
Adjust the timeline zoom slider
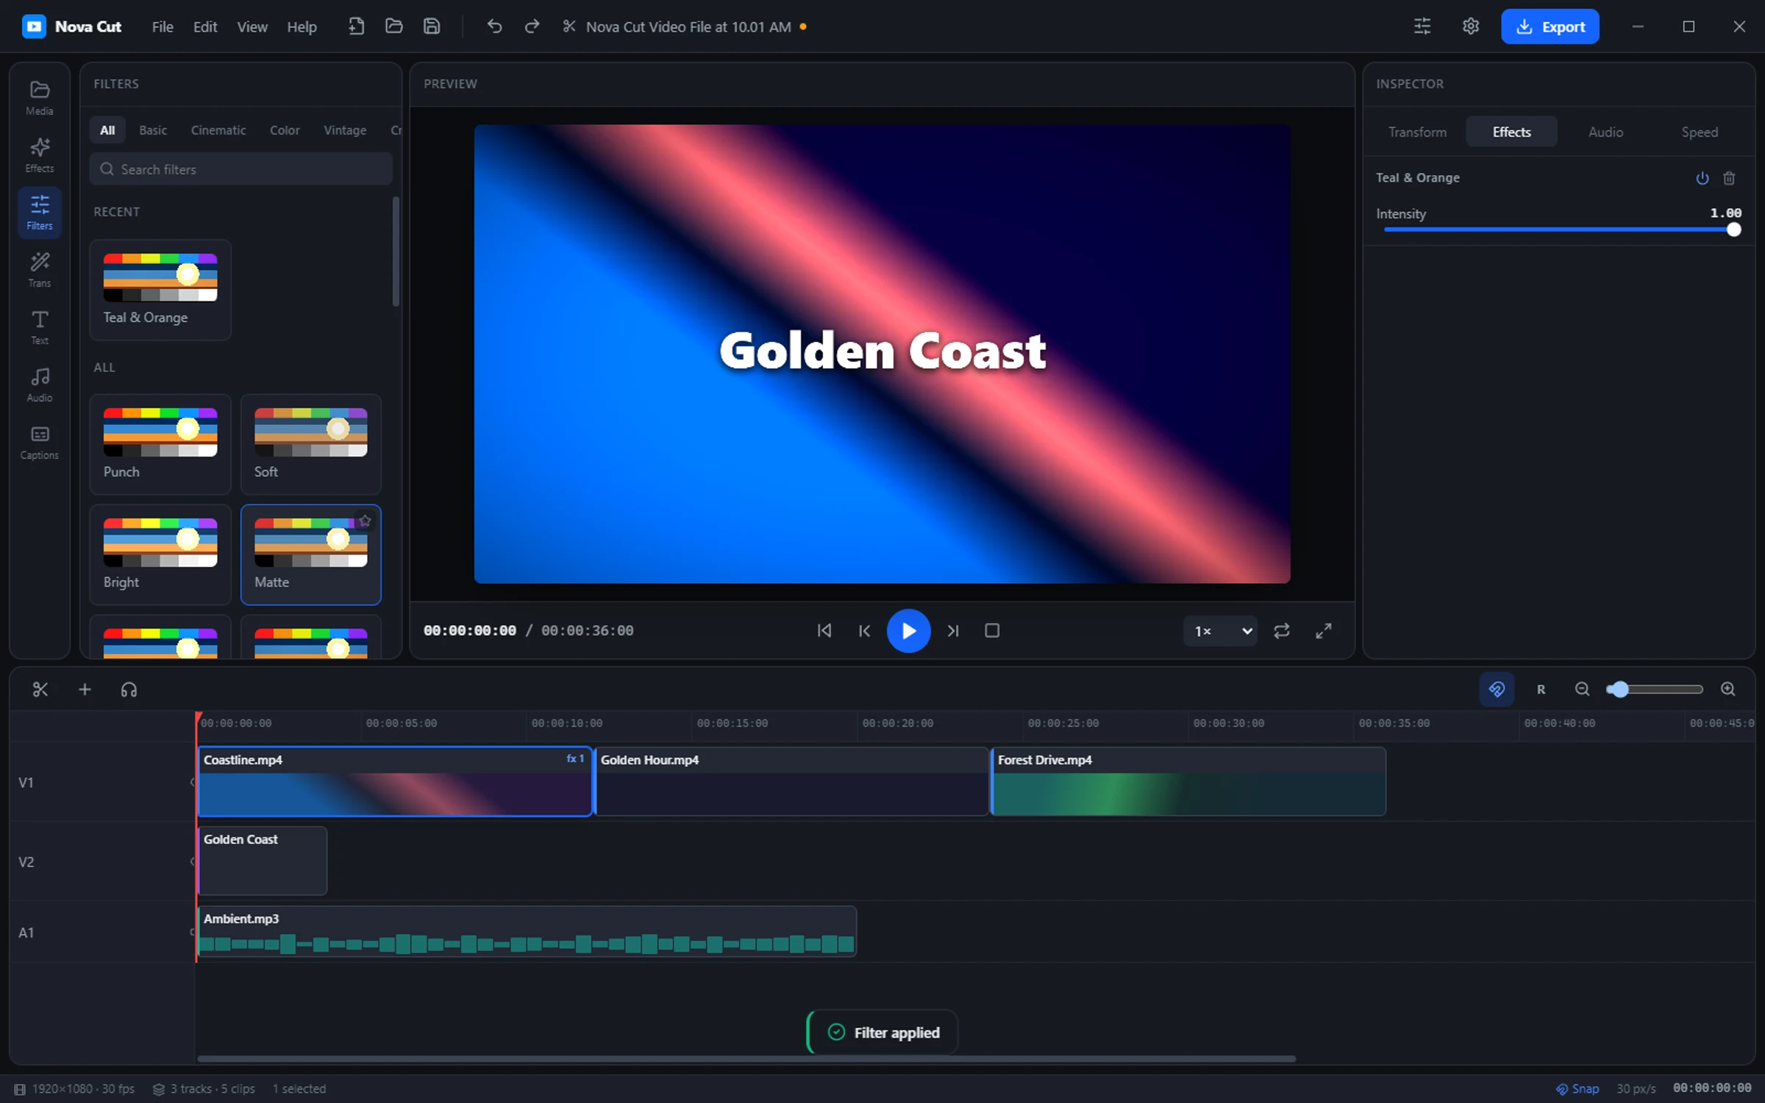[x=1655, y=689]
